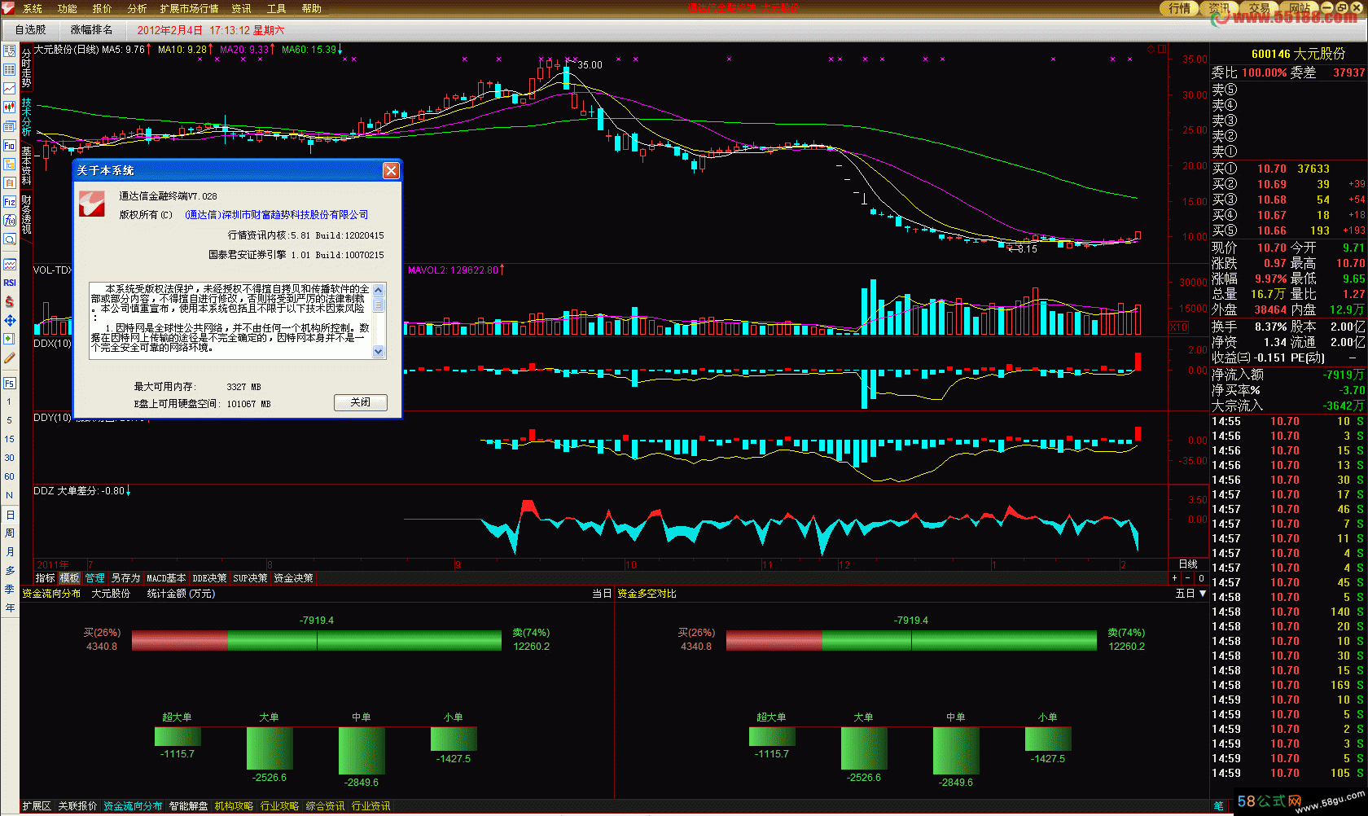
Task: Select the RSI indicator icon
Action: click(10, 283)
